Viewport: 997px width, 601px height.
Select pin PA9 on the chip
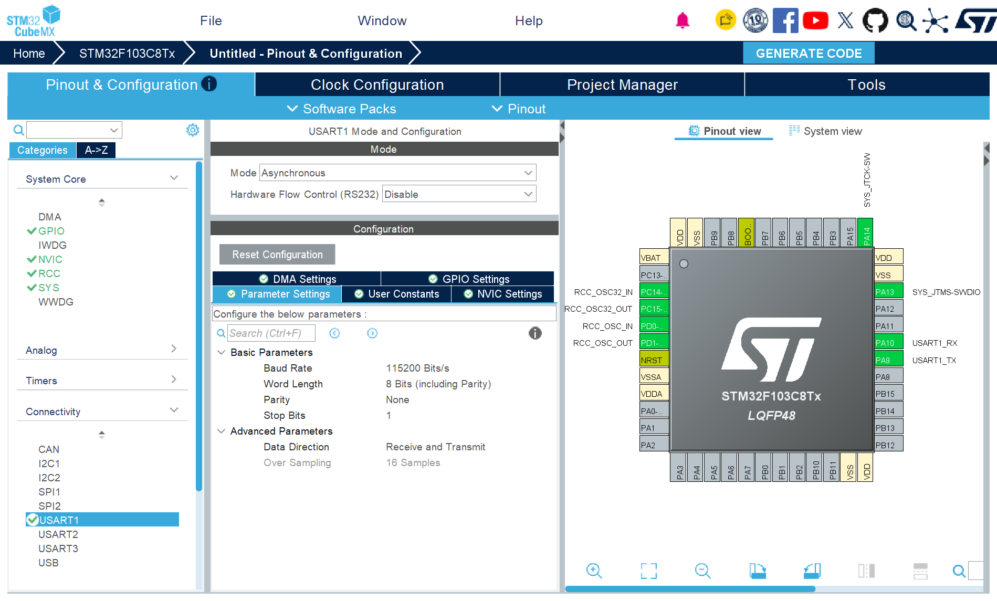[x=888, y=360]
